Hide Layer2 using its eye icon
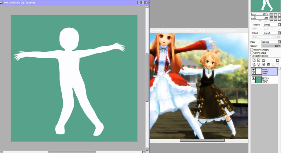The image size is (281, 153). pyautogui.click(x=254, y=70)
